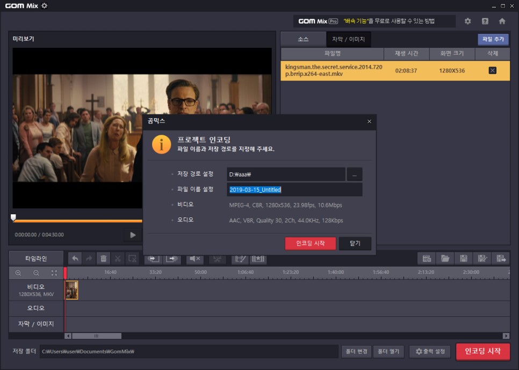519x370 pixels.
Task: Click the open project folder icon
Action: [x=445, y=258]
